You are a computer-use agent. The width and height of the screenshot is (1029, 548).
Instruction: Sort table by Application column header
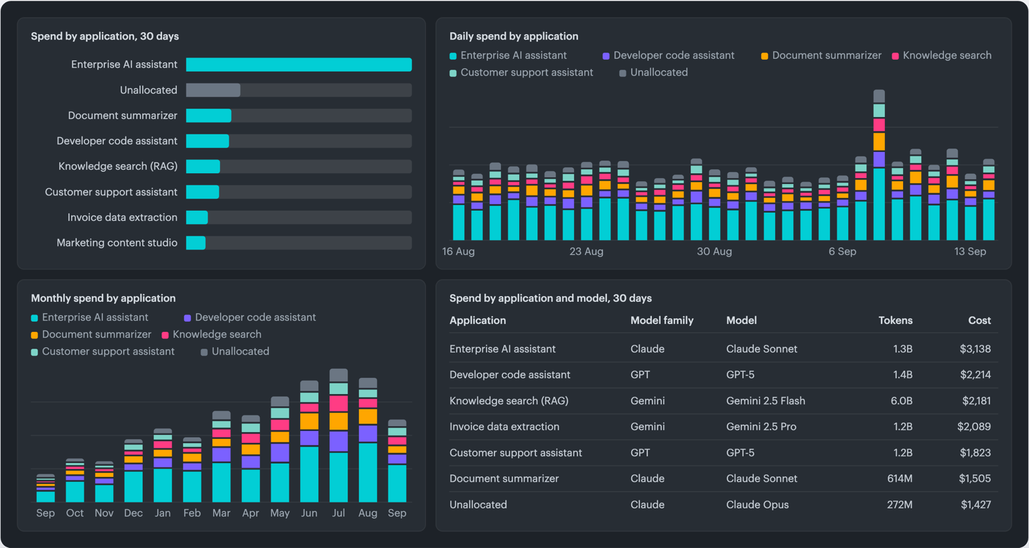(x=478, y=321)
